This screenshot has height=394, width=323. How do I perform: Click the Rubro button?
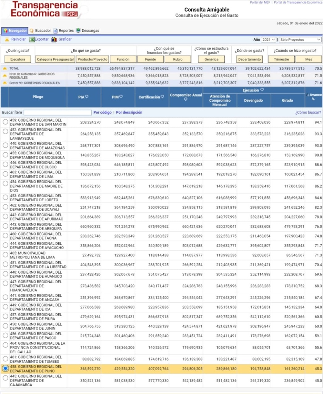tap(178, 59)
